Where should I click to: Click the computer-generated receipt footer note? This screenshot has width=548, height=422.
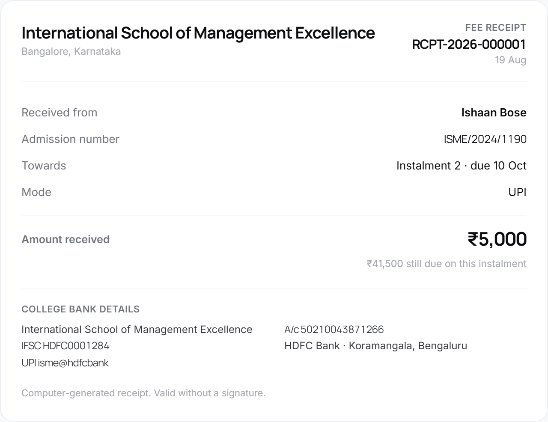click(x=143, y=393)
